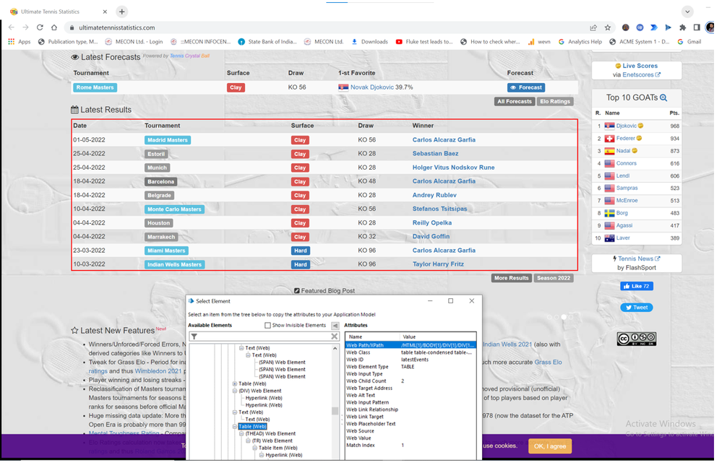Click the OK, I agree cookies button

[549, 446]
